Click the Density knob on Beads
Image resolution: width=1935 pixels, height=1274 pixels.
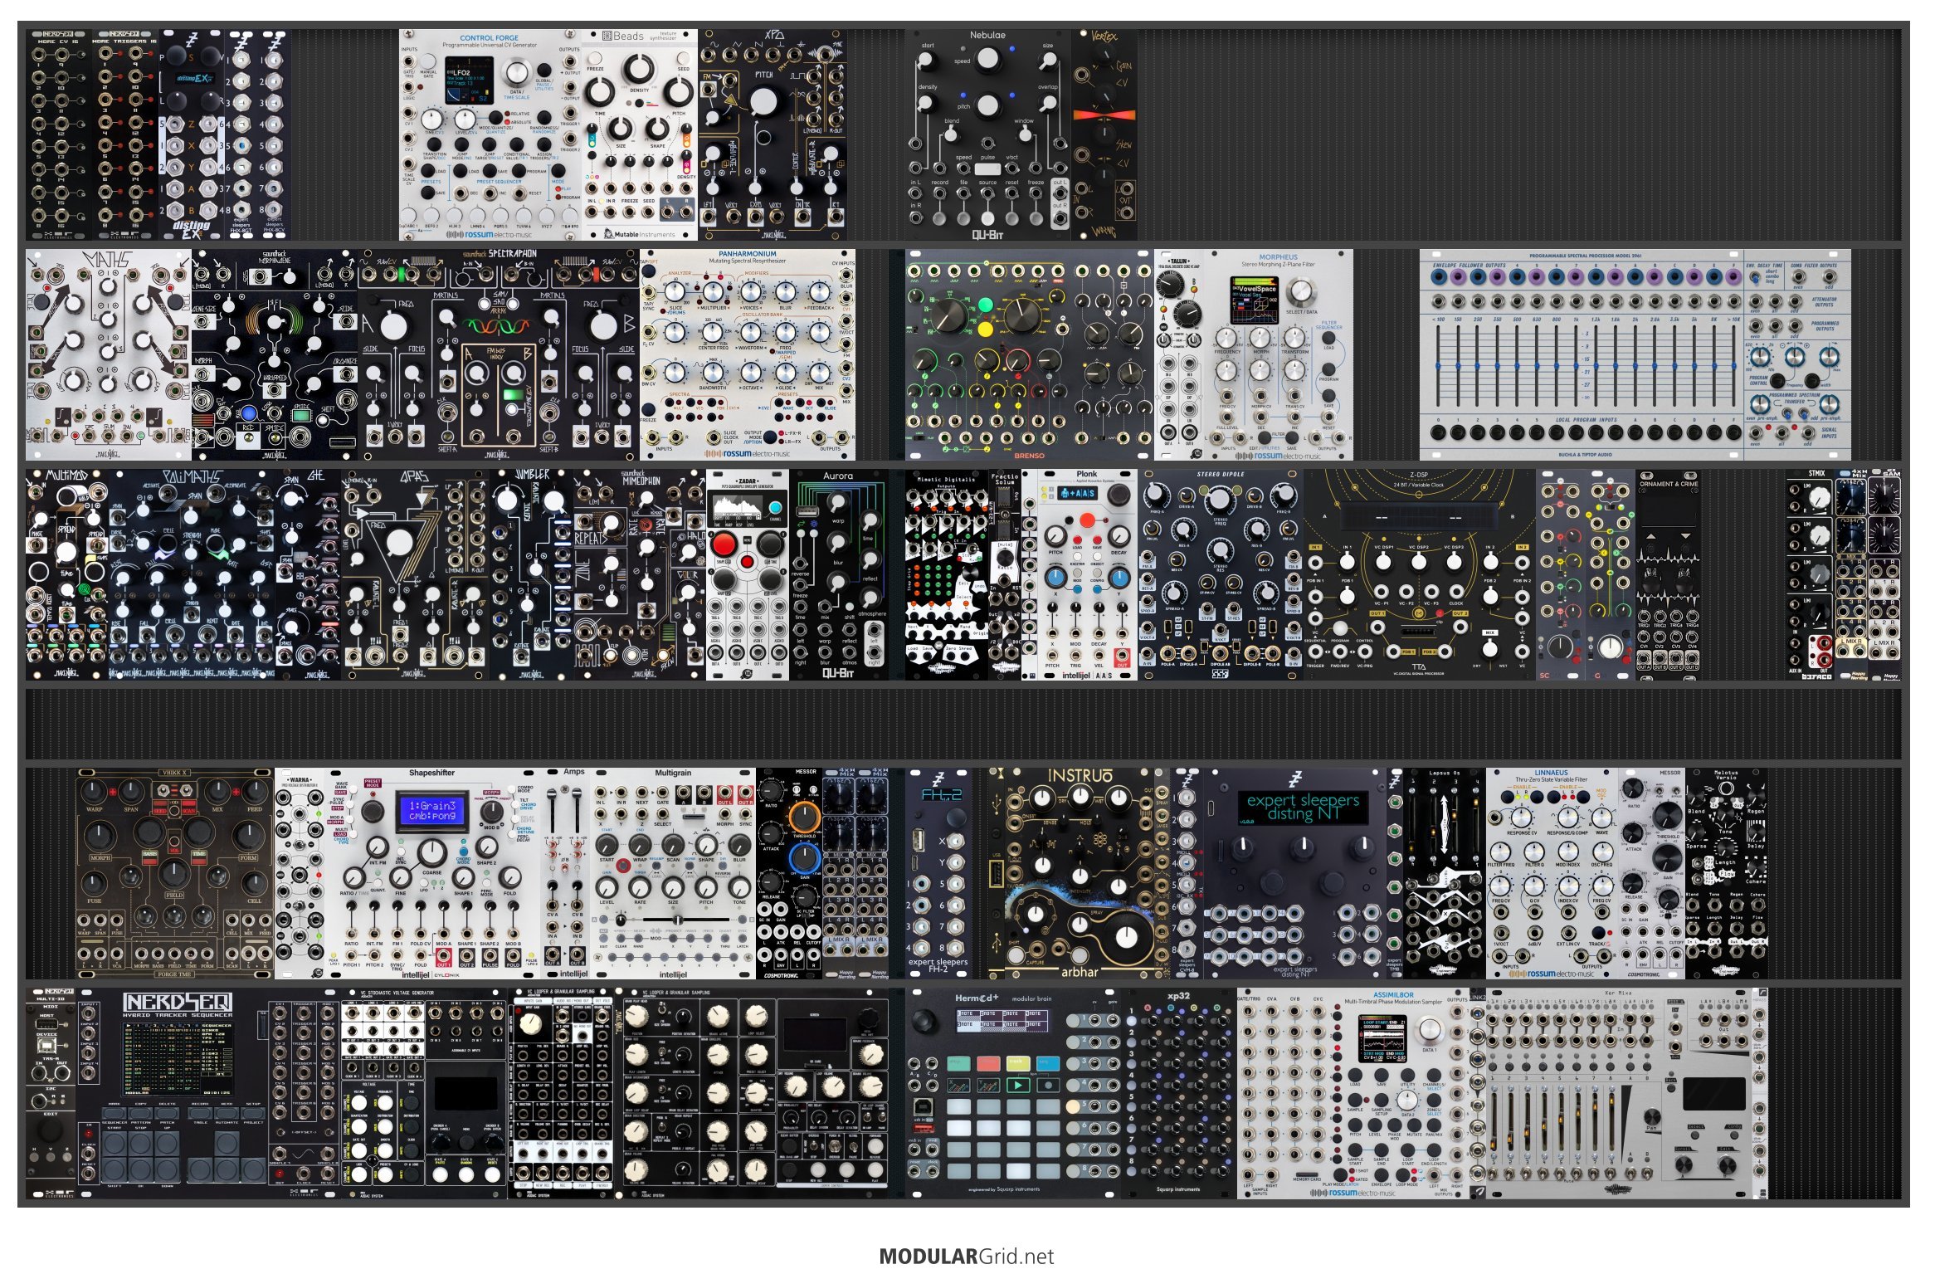(x=638, y=70)
